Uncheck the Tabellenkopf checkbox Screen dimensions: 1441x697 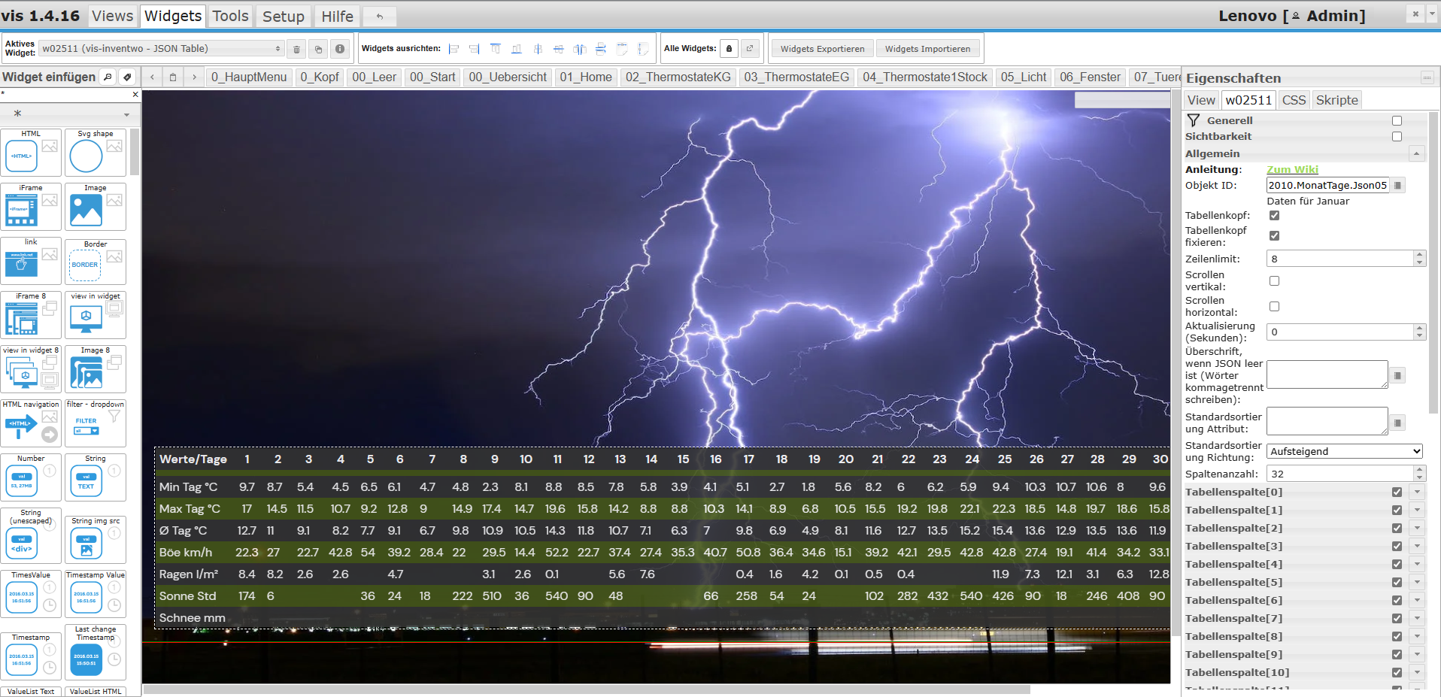[x=1274, y=216]
